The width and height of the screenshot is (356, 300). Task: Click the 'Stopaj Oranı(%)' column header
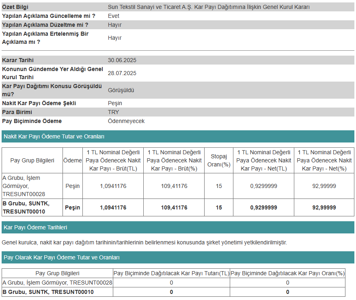coord(219,161)
